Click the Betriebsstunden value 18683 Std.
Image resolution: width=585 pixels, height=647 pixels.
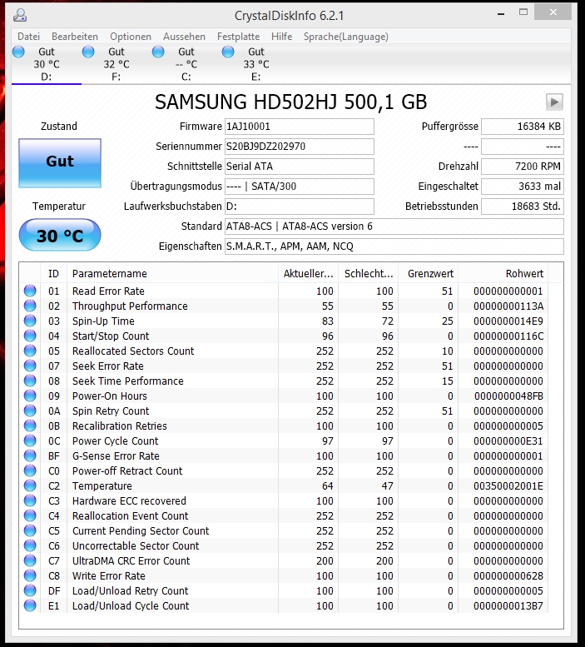[523, 207]
